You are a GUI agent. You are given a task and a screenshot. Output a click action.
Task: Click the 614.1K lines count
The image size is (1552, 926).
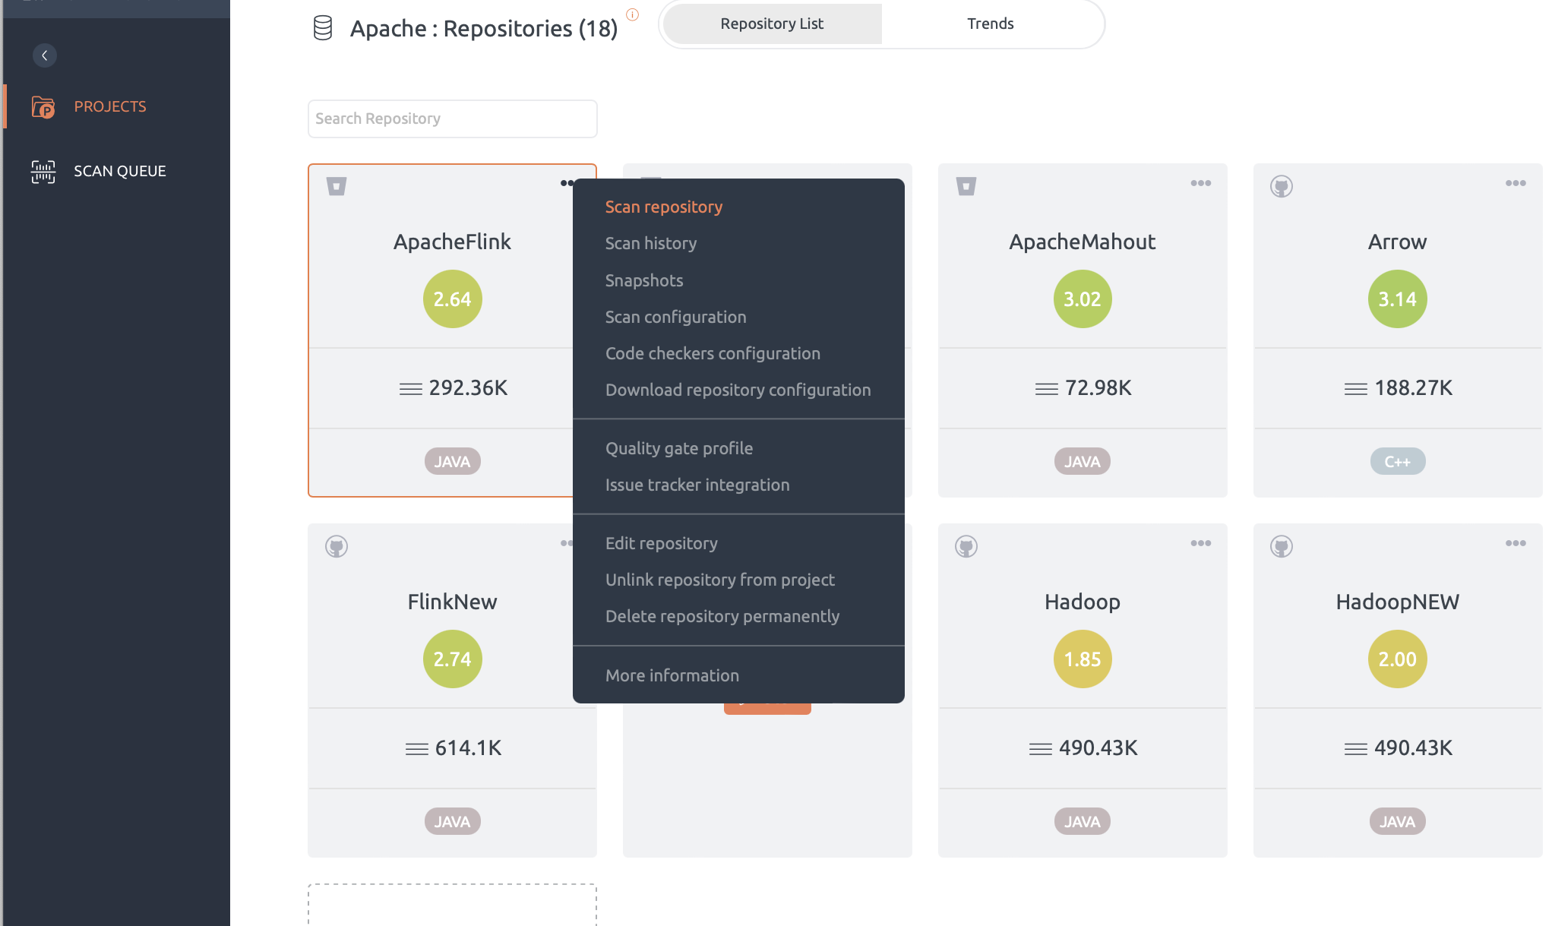point(468,748)
